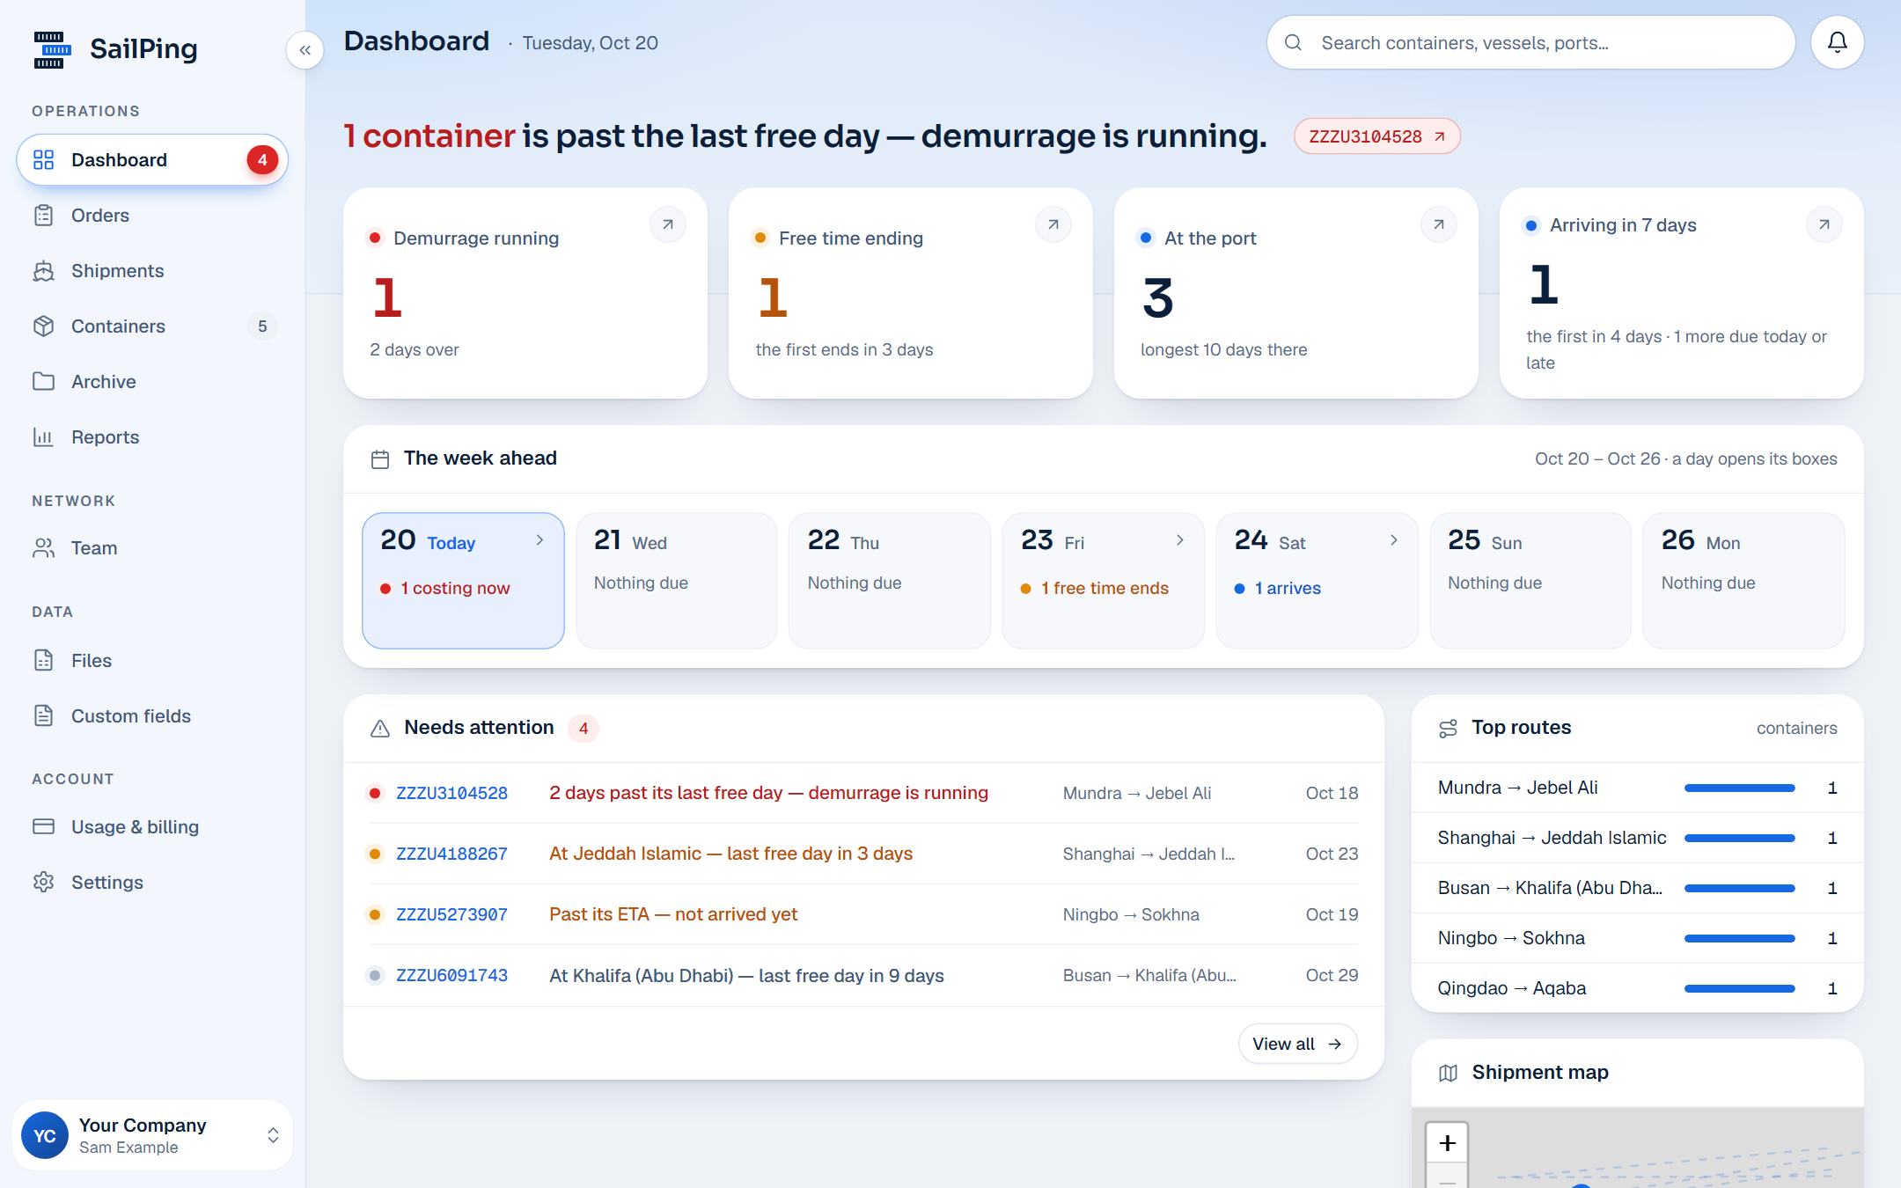Open notifications via the bell icon
This screenshot has width=1901, height=1188.
click(1837, 42)
